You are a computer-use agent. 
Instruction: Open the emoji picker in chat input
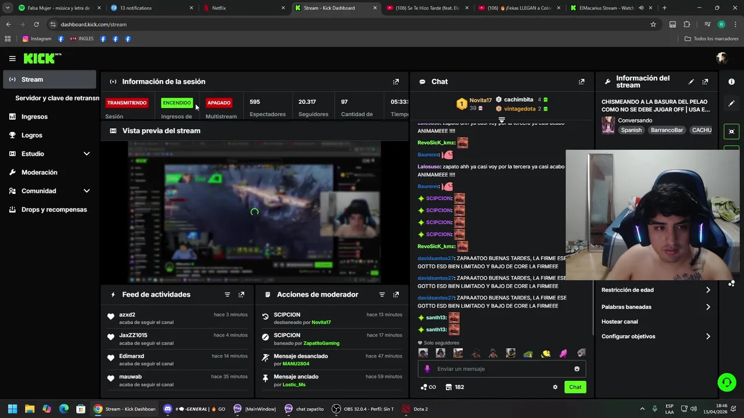(577, 369)
